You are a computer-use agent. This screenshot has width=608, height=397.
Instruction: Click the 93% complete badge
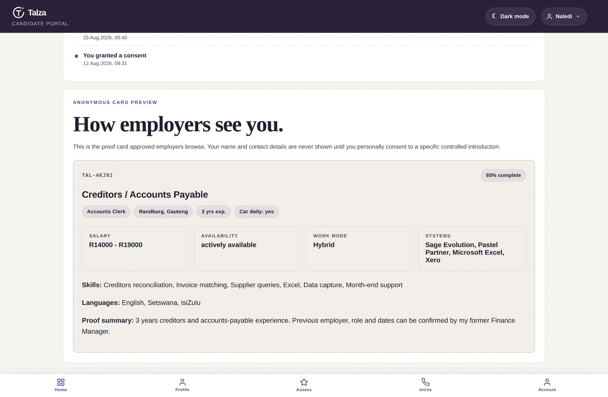point(503,175)
